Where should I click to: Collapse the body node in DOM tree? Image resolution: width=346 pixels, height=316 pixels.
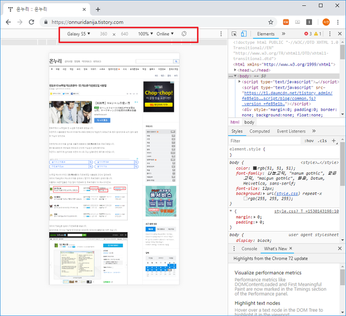235,76
